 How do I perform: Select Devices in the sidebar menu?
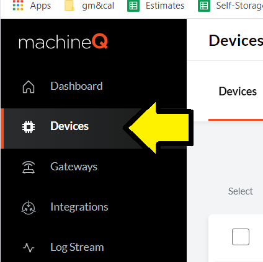point(69,126)
